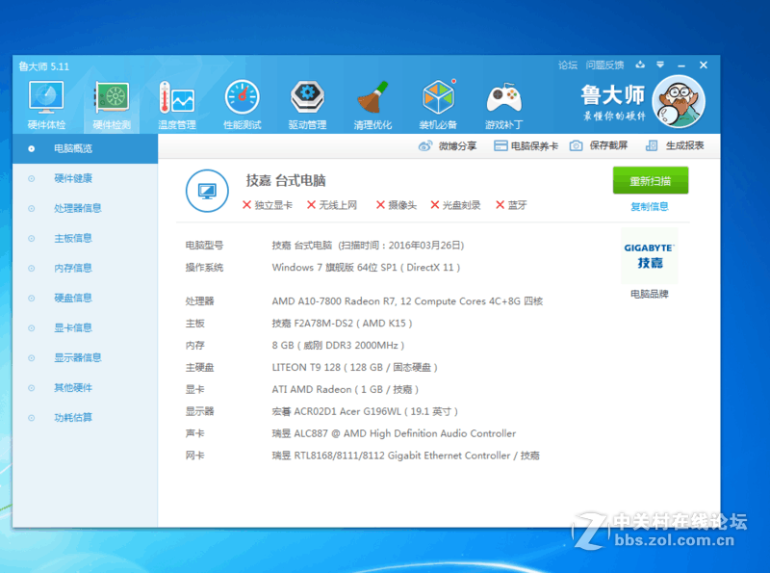
Task: Click the 电脑品牌 label
Action: (x=649, y=294)
